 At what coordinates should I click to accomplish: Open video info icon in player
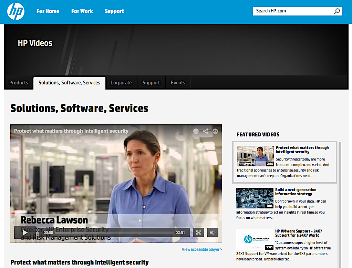click(196, 131)
